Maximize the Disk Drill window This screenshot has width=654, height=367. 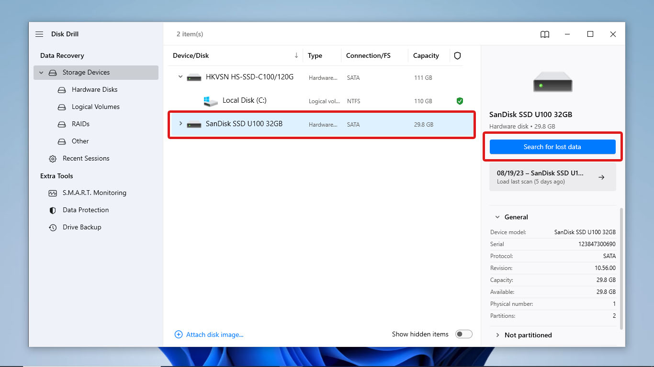point(590,34)
